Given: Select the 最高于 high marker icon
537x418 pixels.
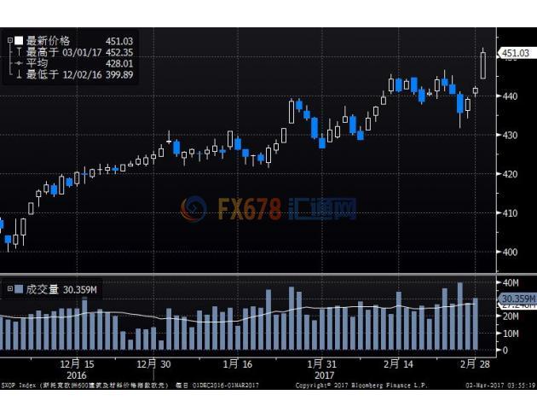Looking at the screenshot, I should tap(19, 52).
